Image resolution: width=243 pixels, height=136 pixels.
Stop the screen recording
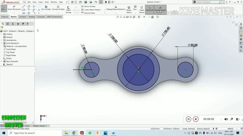196,119
